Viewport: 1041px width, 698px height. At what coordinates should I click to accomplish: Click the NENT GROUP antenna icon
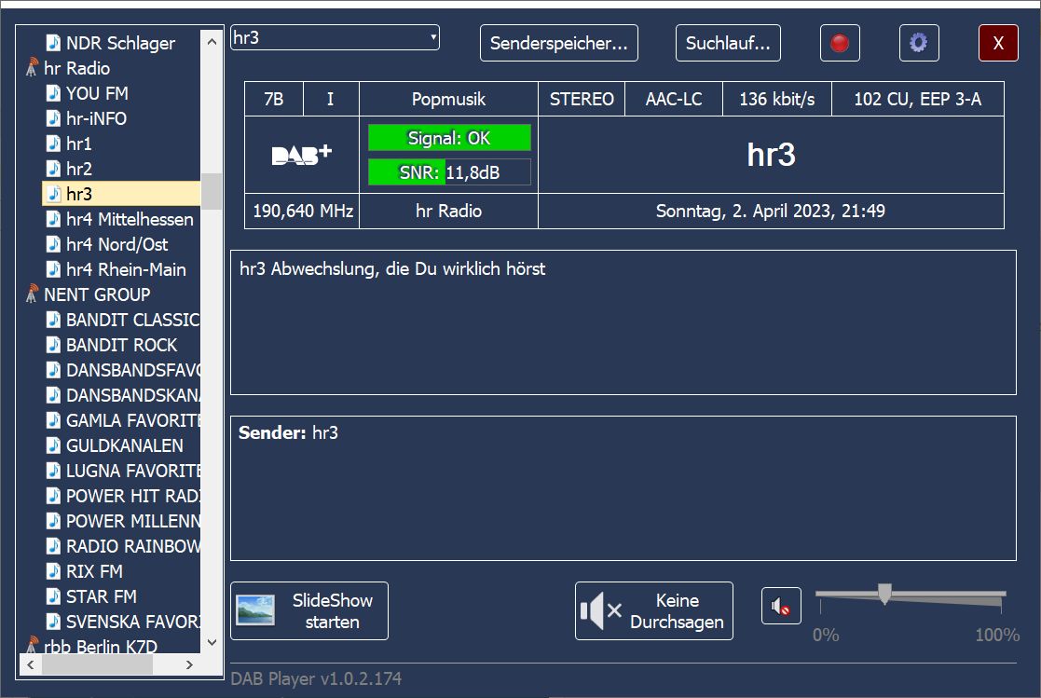[x=32, y=294]
